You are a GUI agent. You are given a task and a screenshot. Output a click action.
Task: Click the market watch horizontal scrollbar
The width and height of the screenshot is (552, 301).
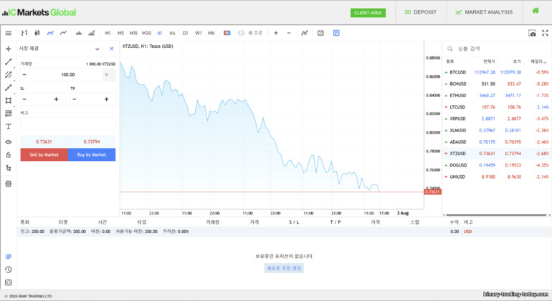pyautogui.click(x=495, y=214)
